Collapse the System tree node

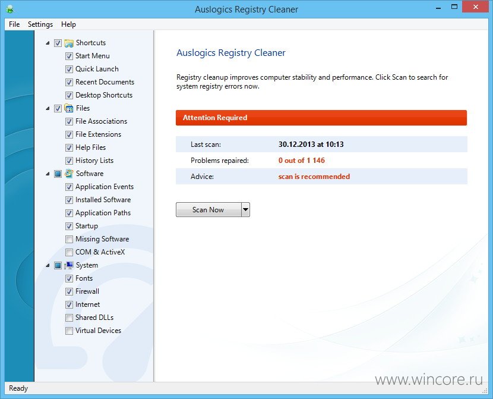(x=48, y=266)
